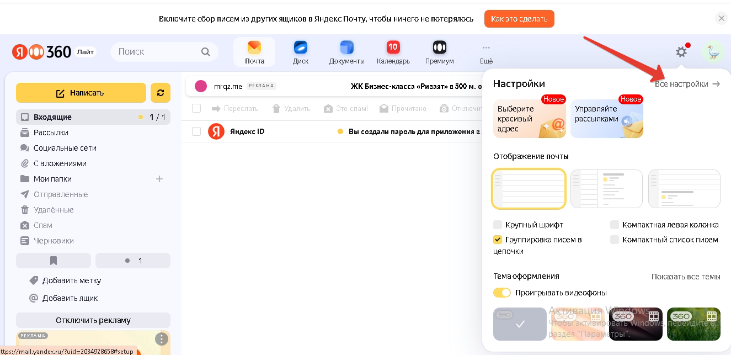Viewport: 731px width, 355px height.
Task: Uncheck Группировка писем в цепочки
Action: (x=498, y=240)
